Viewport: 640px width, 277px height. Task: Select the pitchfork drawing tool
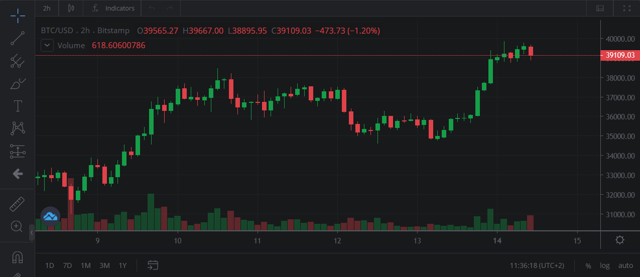click(18, 61)
